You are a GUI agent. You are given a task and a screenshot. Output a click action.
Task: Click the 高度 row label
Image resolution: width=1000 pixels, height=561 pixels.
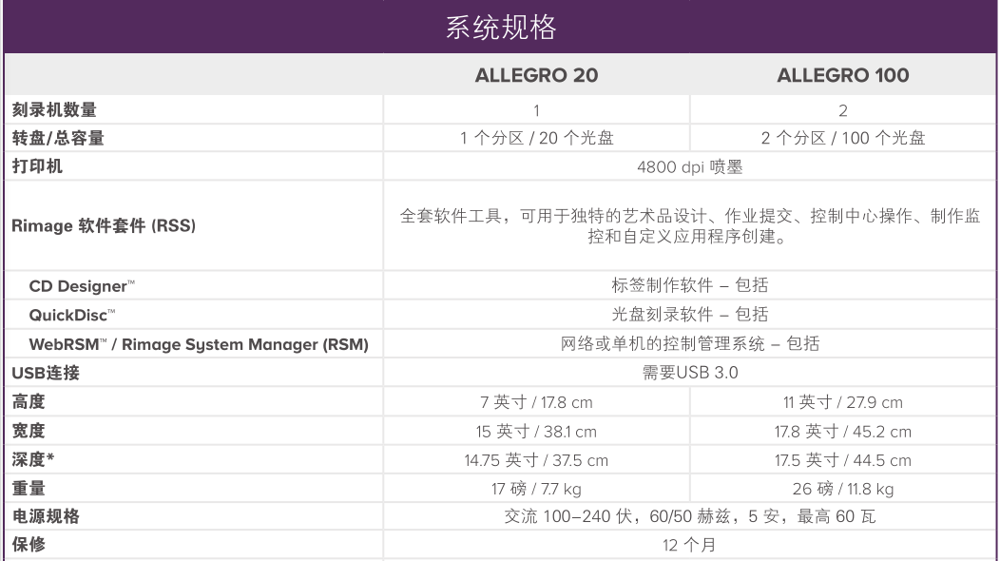pos(29,401)
